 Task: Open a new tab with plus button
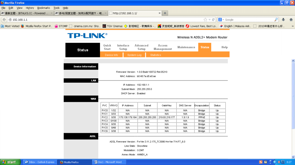tap(165, 13)
